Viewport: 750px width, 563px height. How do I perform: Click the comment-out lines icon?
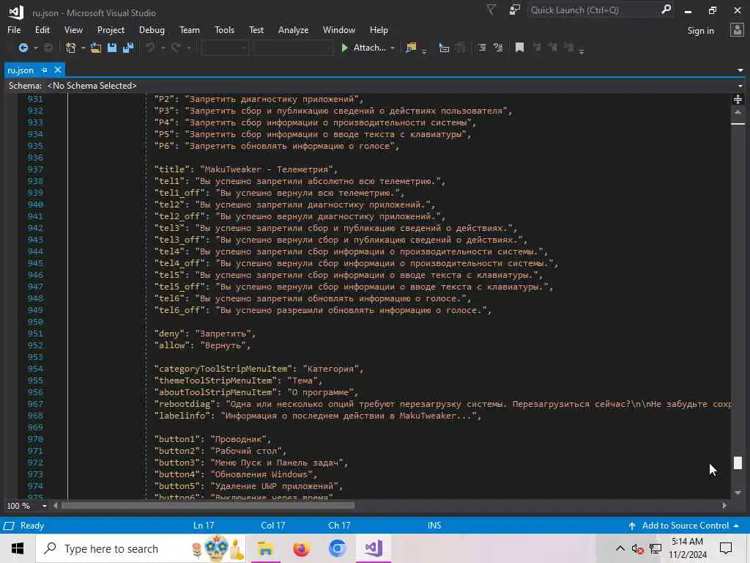(x=482, y=48)
